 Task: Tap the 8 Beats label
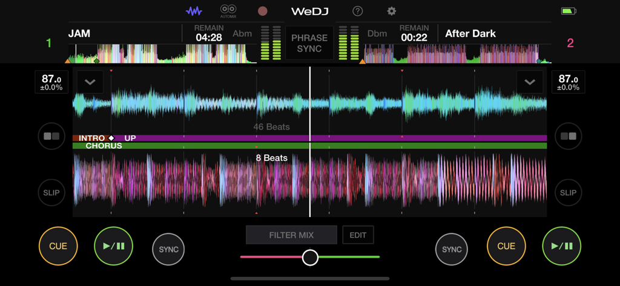click(x=272, y=158)
